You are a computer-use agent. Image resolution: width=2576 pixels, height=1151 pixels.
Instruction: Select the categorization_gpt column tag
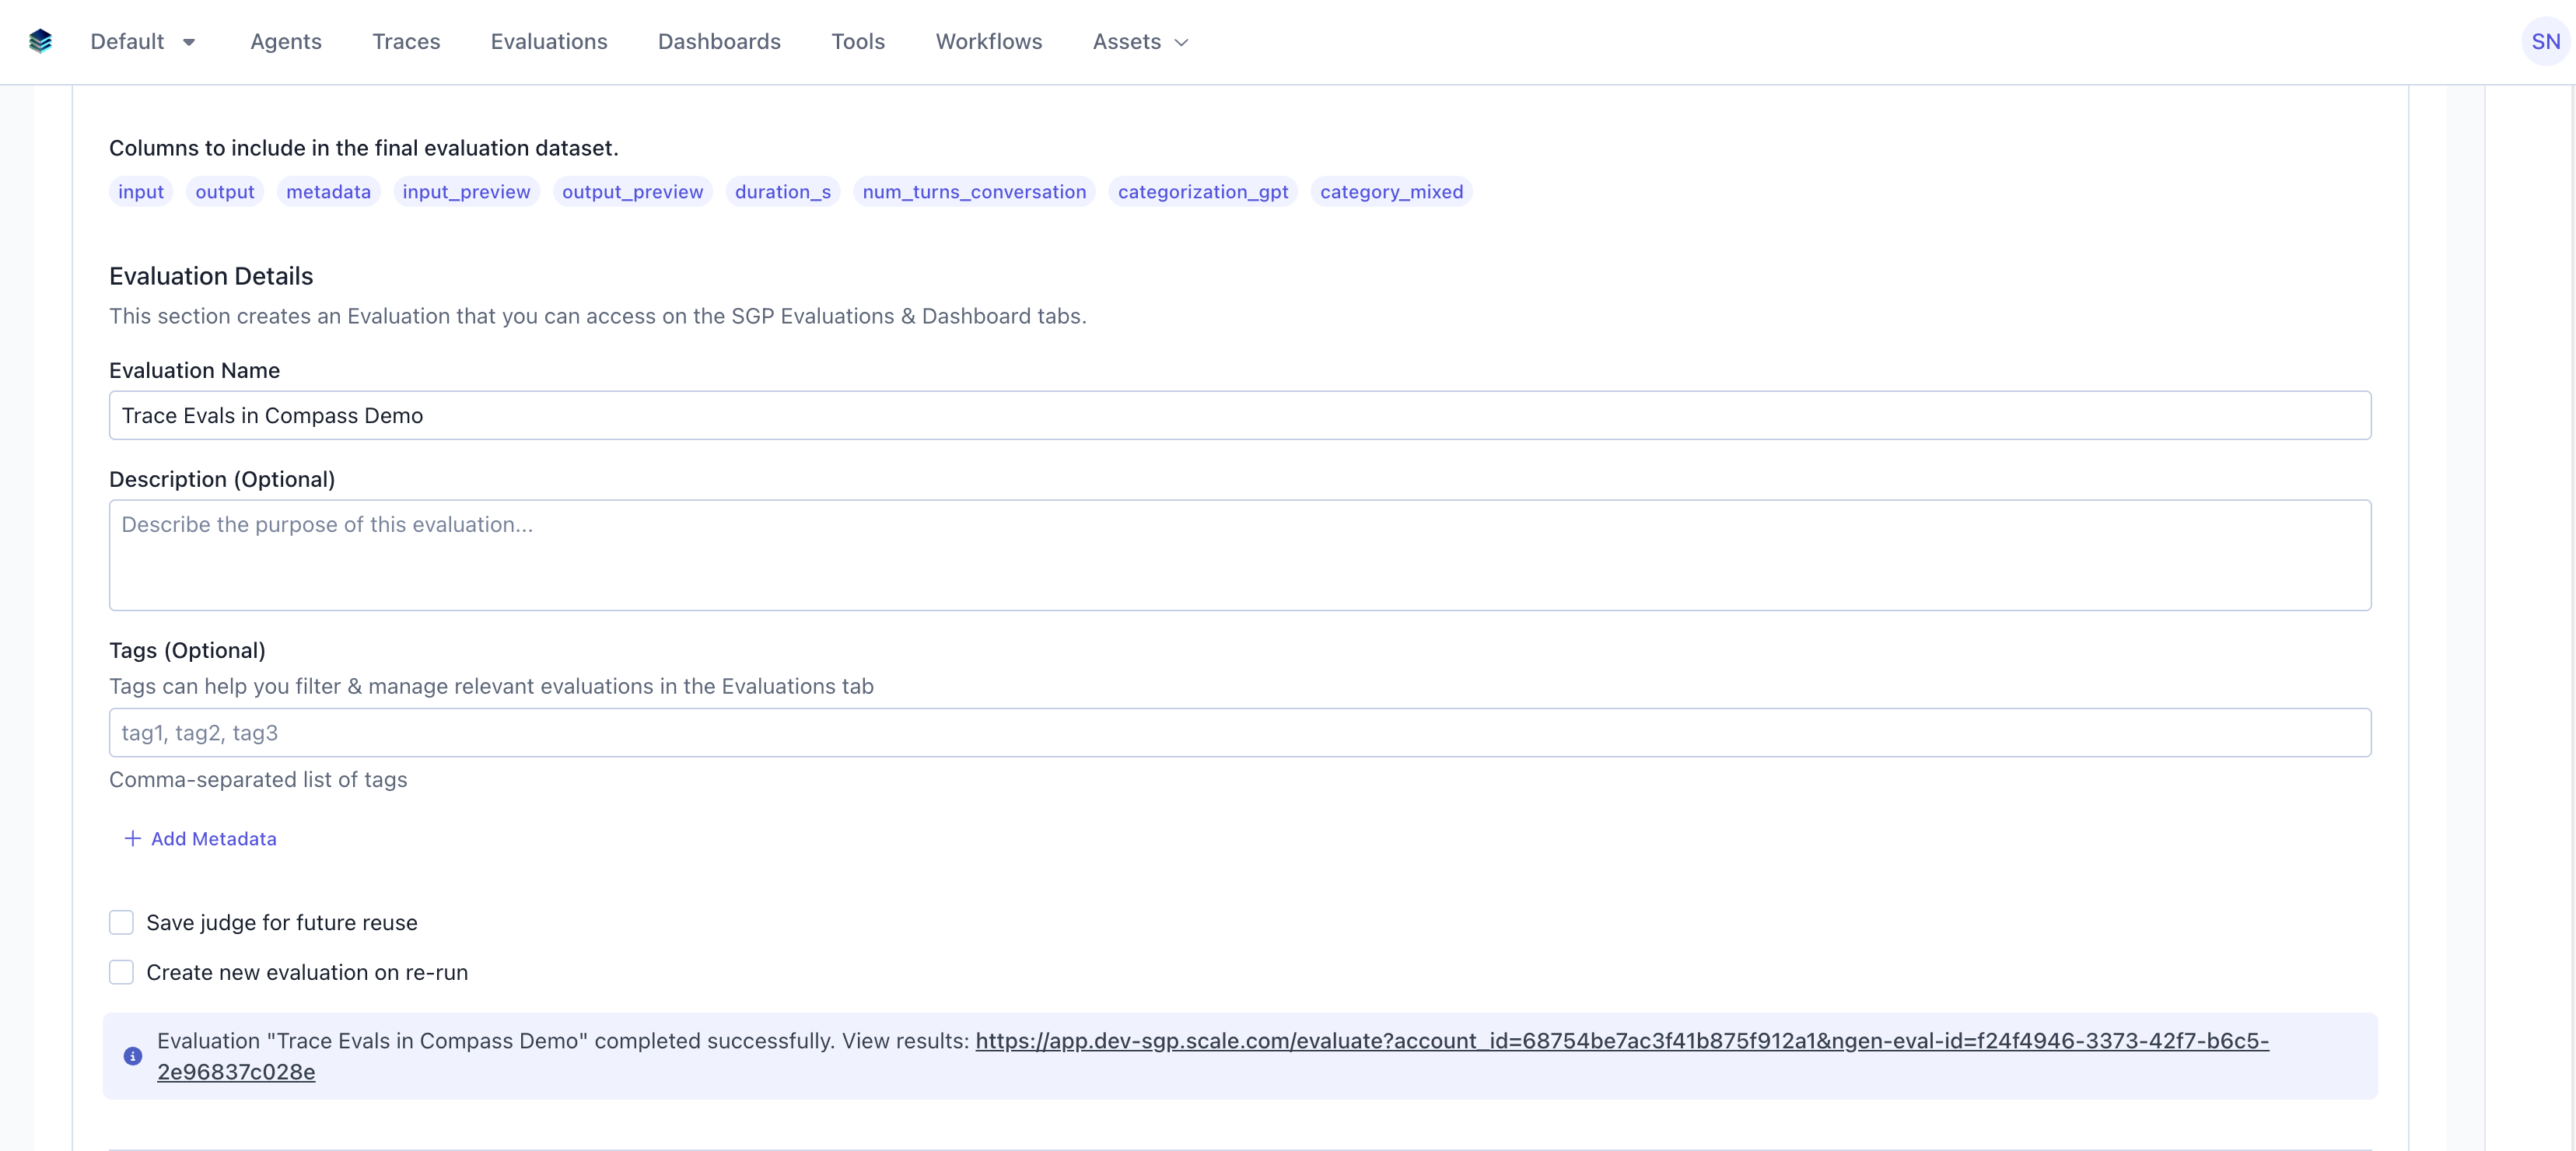[x=1202, y=192]
